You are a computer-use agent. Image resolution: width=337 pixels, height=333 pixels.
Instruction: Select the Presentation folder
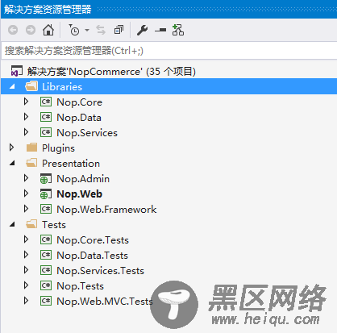71,164
